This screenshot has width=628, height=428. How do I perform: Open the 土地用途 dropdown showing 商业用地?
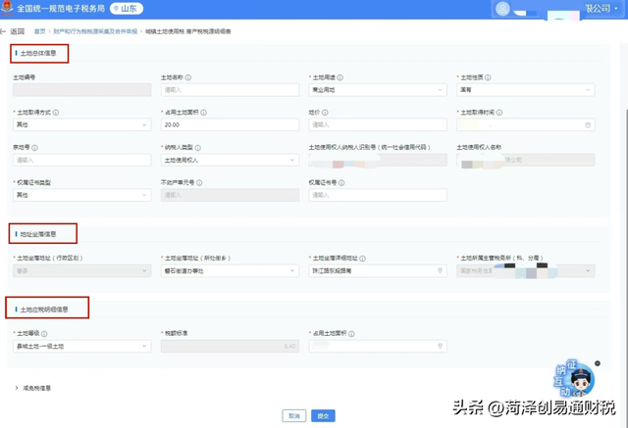(x=377, y=90)
